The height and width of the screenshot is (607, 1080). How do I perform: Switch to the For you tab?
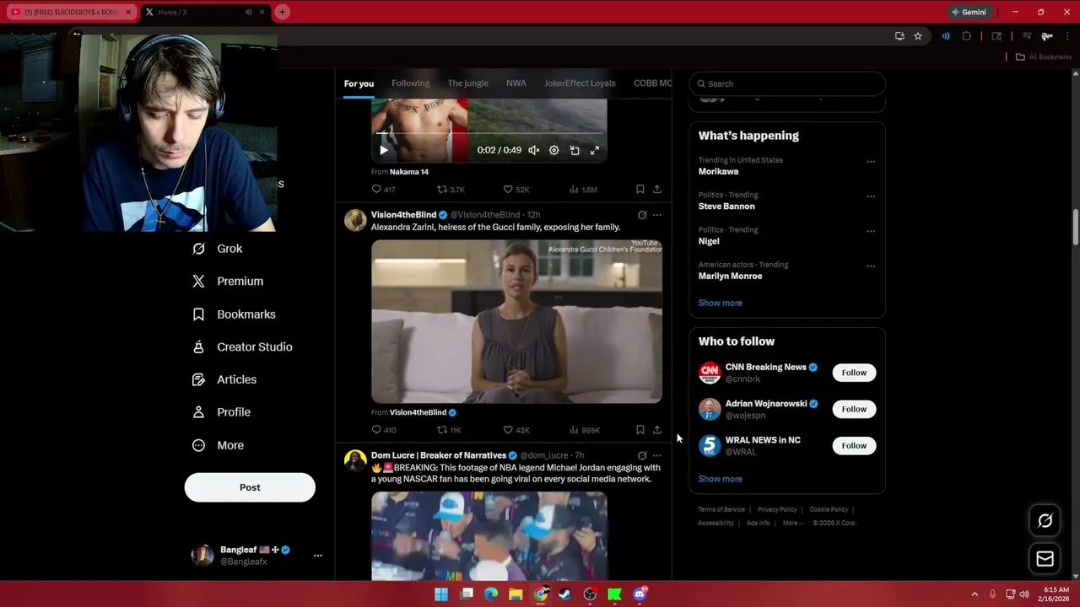(x=359, y=83)
